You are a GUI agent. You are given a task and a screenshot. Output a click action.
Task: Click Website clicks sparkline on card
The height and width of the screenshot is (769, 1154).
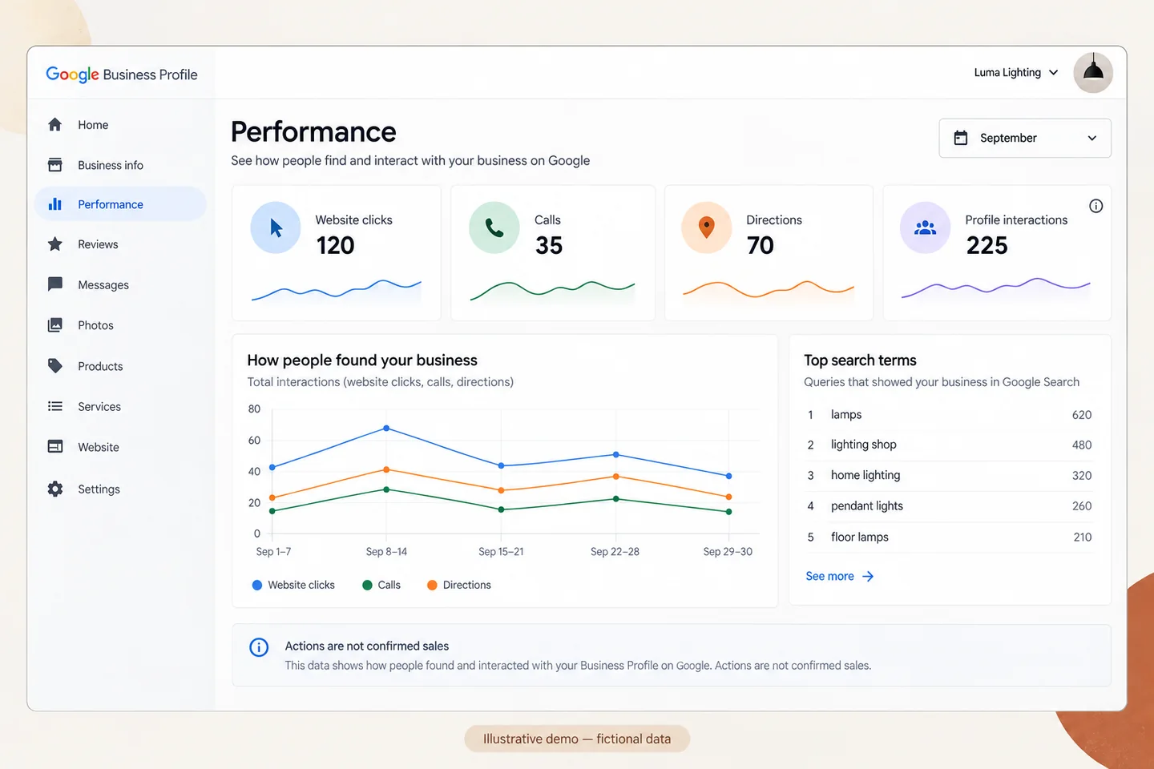(x=336, y=289)
